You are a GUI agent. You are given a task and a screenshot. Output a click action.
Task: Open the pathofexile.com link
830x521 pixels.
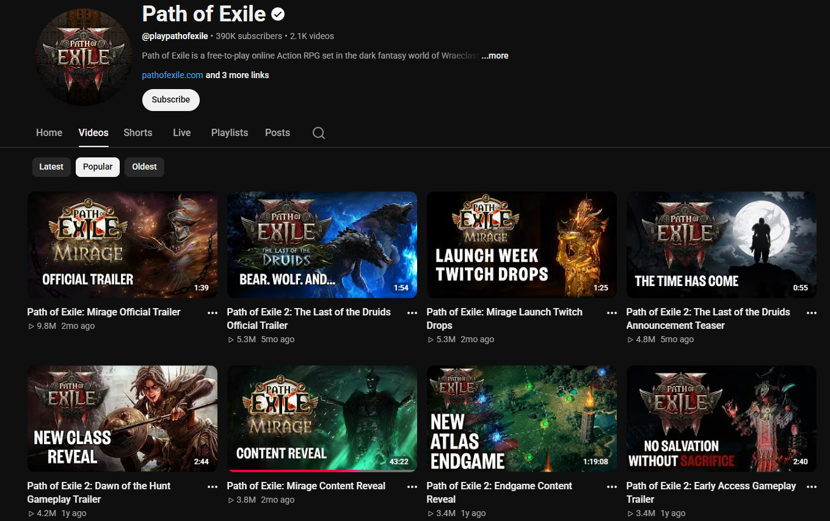point(172,75)
